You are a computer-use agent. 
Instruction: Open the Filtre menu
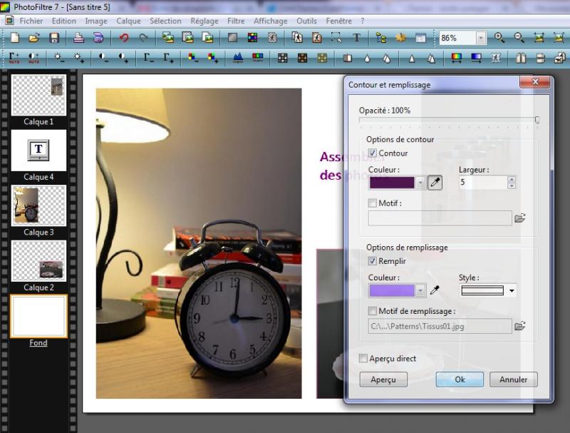click(236, 21)
